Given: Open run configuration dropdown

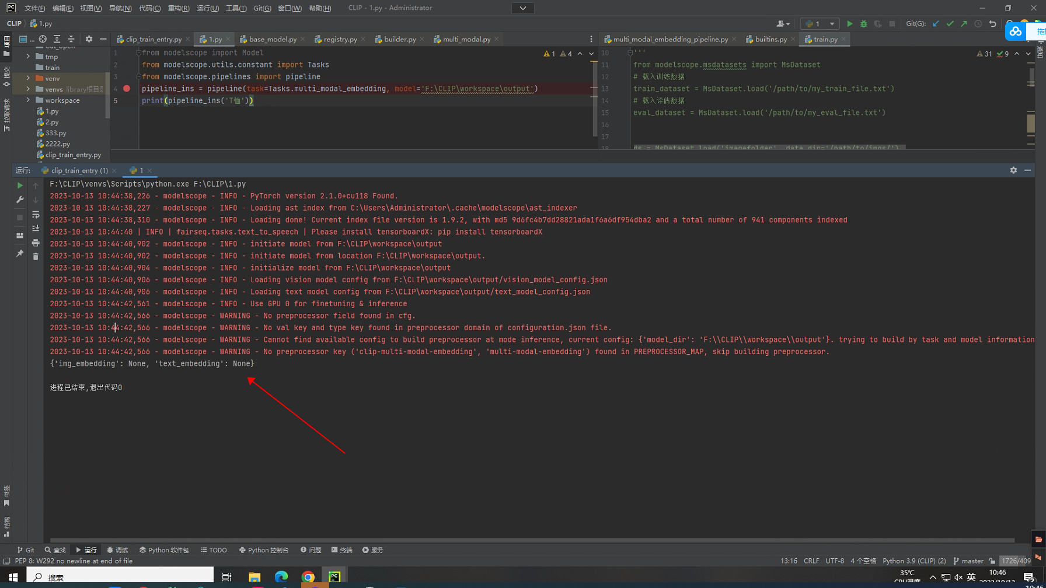Looking at the screenshot, I should 820,24.
